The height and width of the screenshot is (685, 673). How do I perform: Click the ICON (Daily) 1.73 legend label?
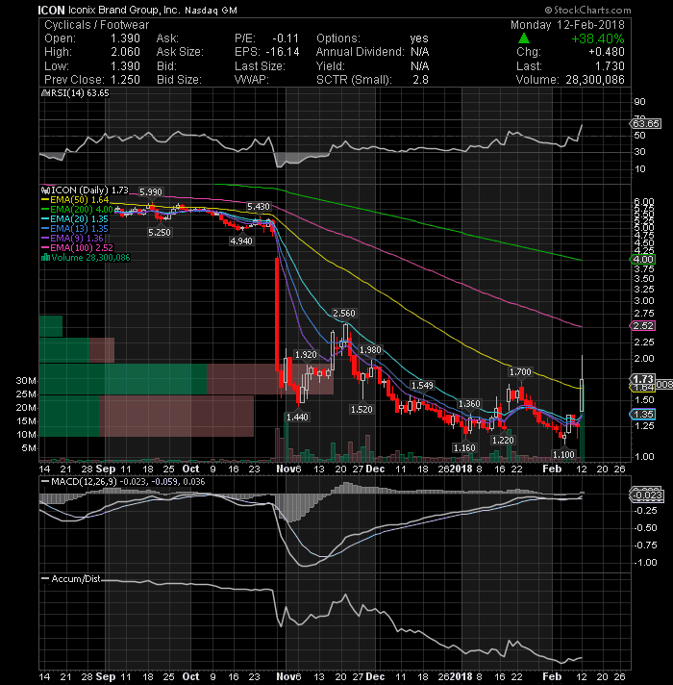85,190
